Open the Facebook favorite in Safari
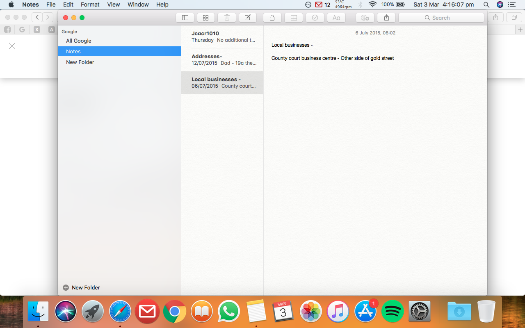Viewport: 525px width, 328px height. coord(7,30)
